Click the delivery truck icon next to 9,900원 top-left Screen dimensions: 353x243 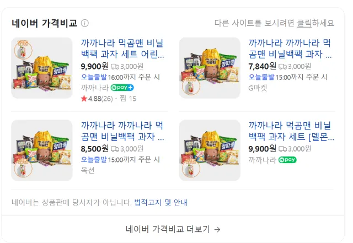[115, 66]
